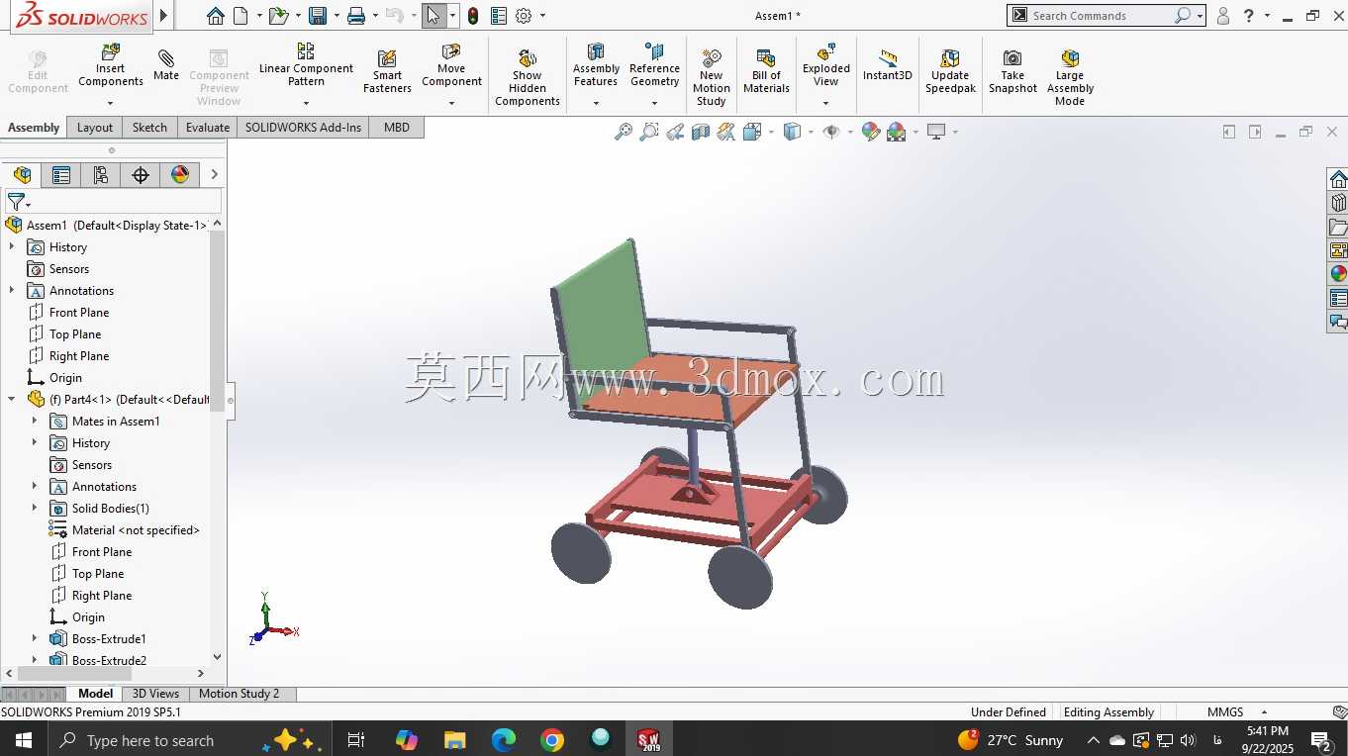Expand the SOLIDWORKS menu arrow
1348x756 pixels.
pos(164,16)
